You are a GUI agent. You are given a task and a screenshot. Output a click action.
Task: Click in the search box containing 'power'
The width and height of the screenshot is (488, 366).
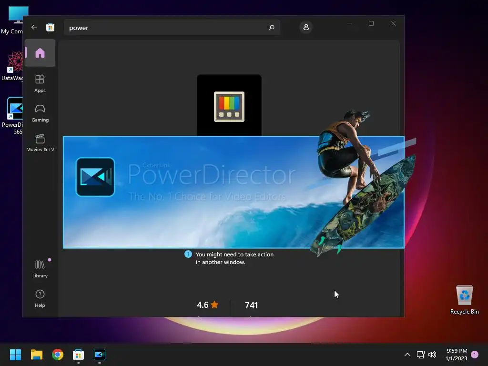(172, 27)
